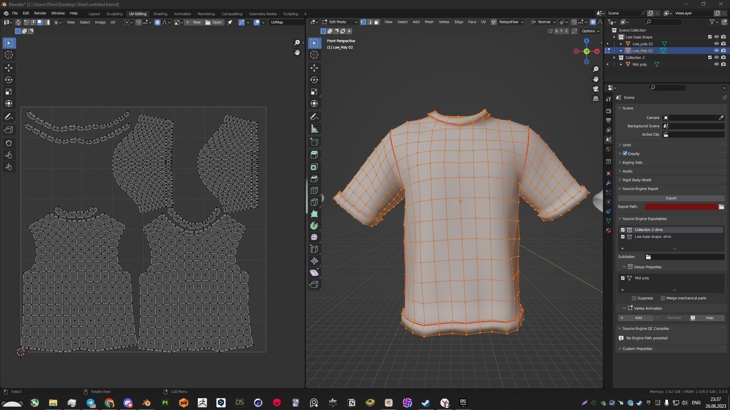Switch to the Shading workspace tab

click(x=160, y=14)
